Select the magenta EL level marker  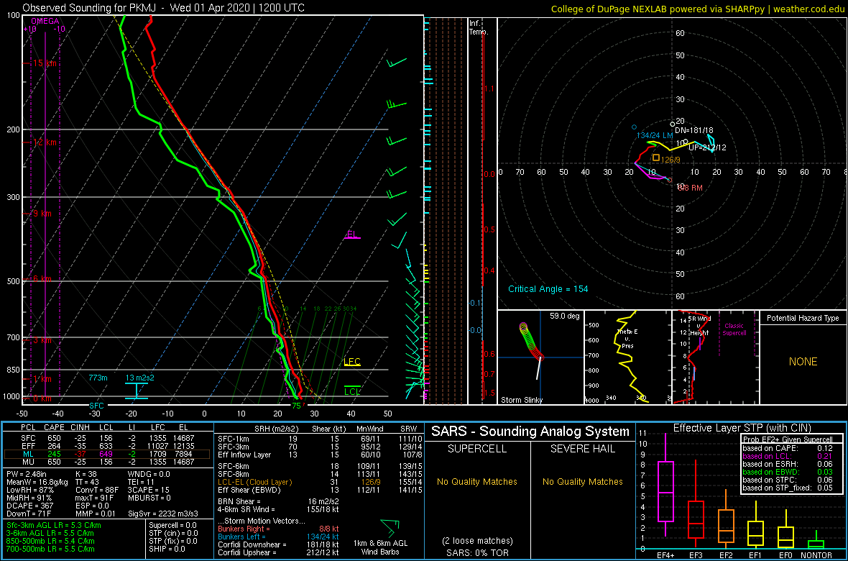(x=353, y=234)
